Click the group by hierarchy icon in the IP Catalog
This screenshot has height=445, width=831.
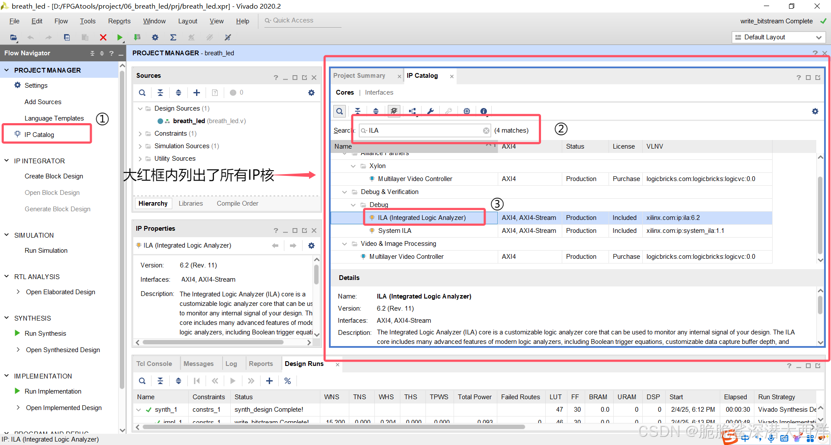[412, 111]
